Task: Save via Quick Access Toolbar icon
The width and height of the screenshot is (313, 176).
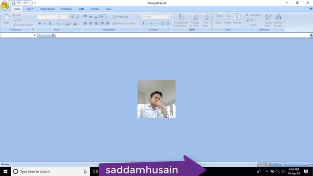Action: pyautogui.click(x=13, y=3)
